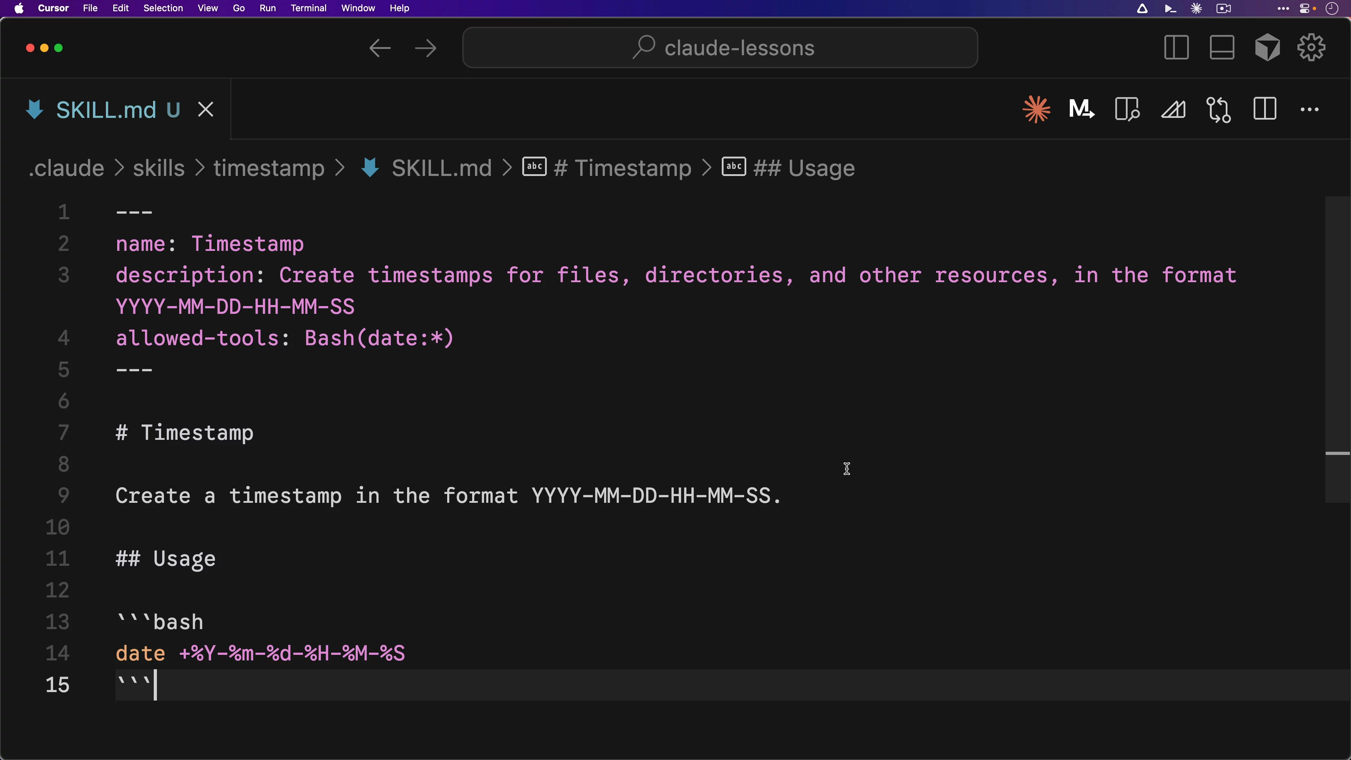Toggle the bottom panel visibility
This screenshot has width=1351, height=760.
point(1222,48)
